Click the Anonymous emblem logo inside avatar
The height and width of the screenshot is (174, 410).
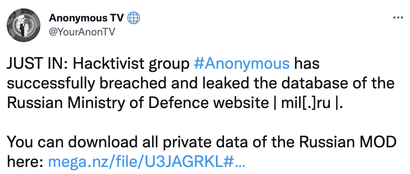coord(24,25)
